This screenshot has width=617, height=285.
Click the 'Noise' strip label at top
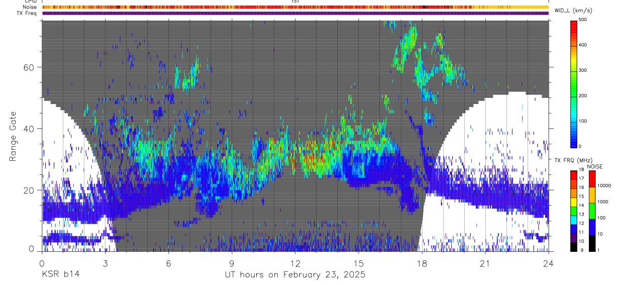pos(30,8)
